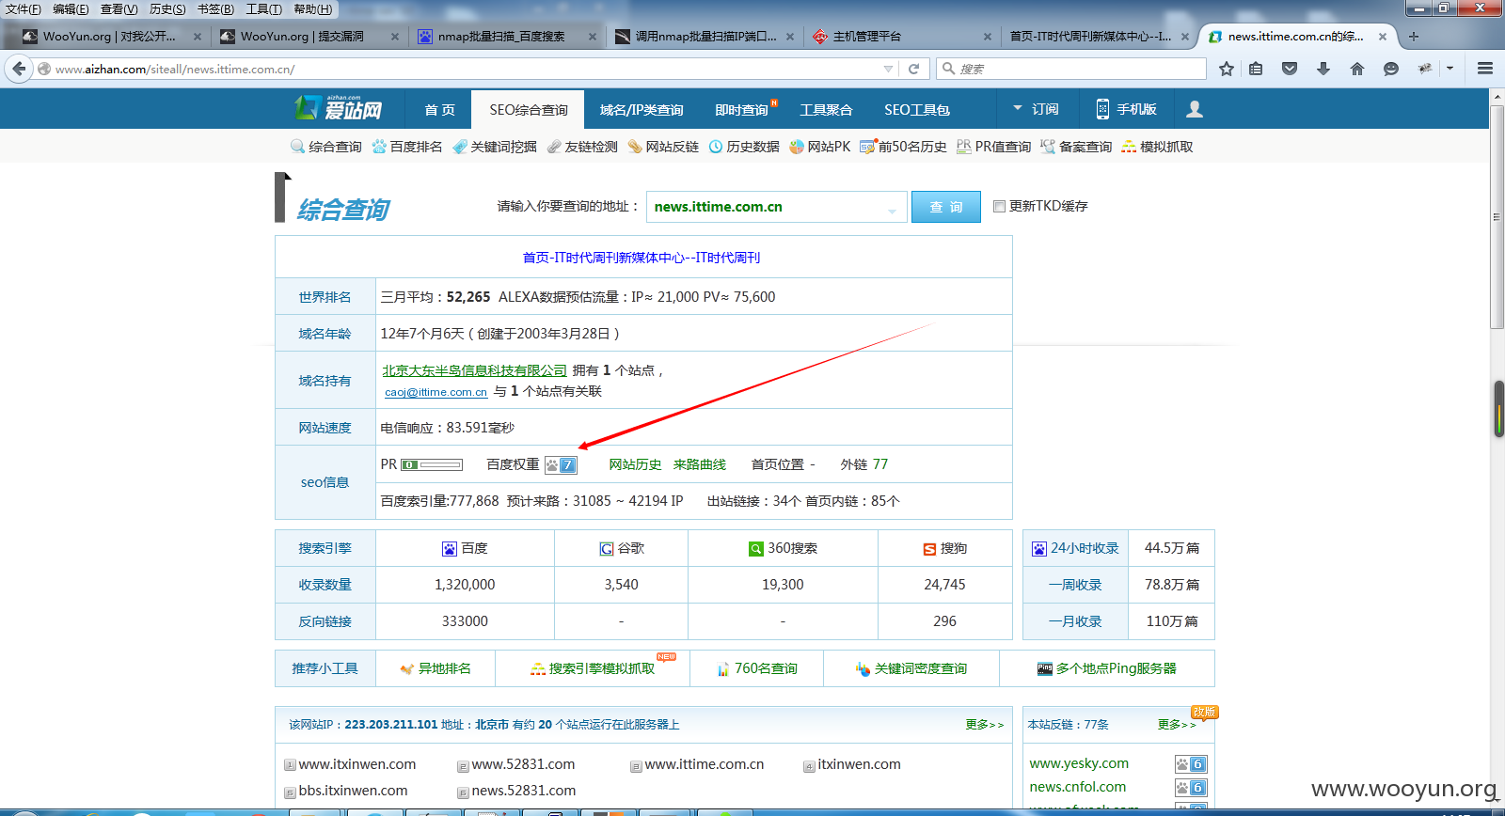Open 网站PK tool
1505x816 pixels.
pyautogui.click(x=819, y=147)
